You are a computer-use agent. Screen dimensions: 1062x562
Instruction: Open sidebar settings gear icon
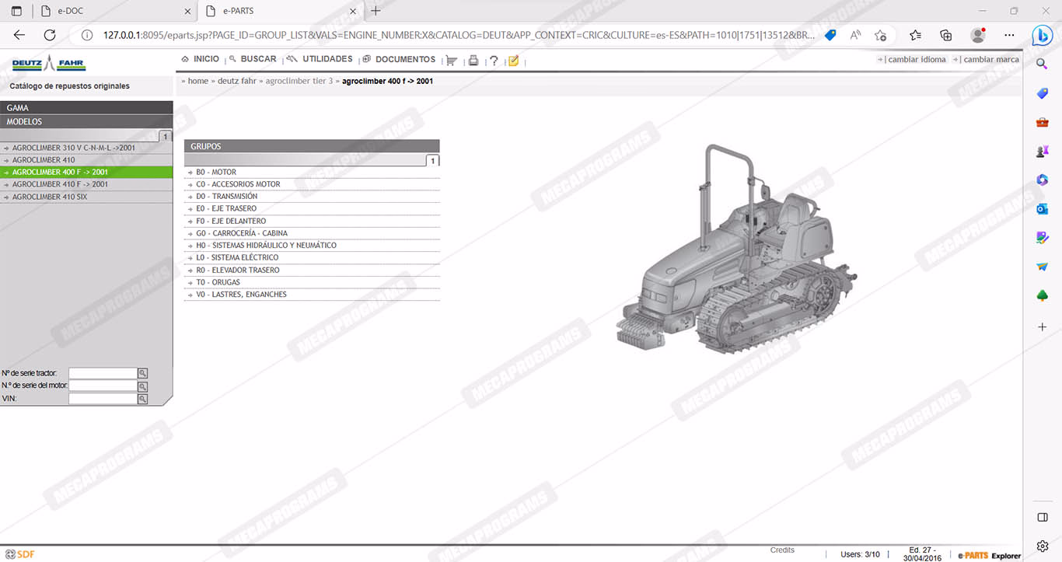click(x=1043, y=546)
